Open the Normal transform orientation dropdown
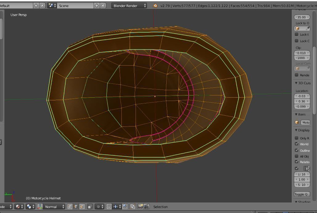 pyautogui.click(x=54, y=207)
